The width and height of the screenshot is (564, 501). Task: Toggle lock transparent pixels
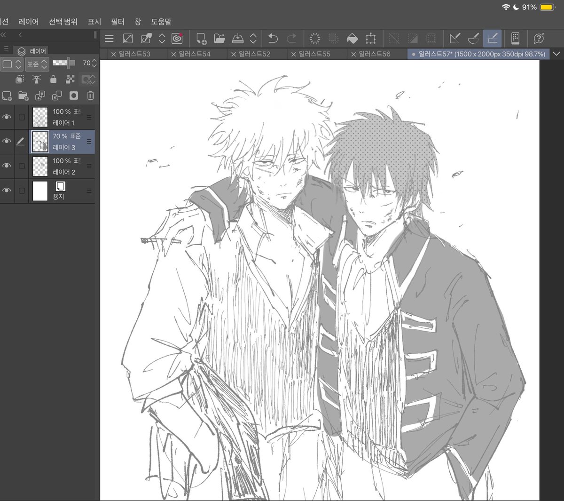pyautogui.click(x=70, y=80)
